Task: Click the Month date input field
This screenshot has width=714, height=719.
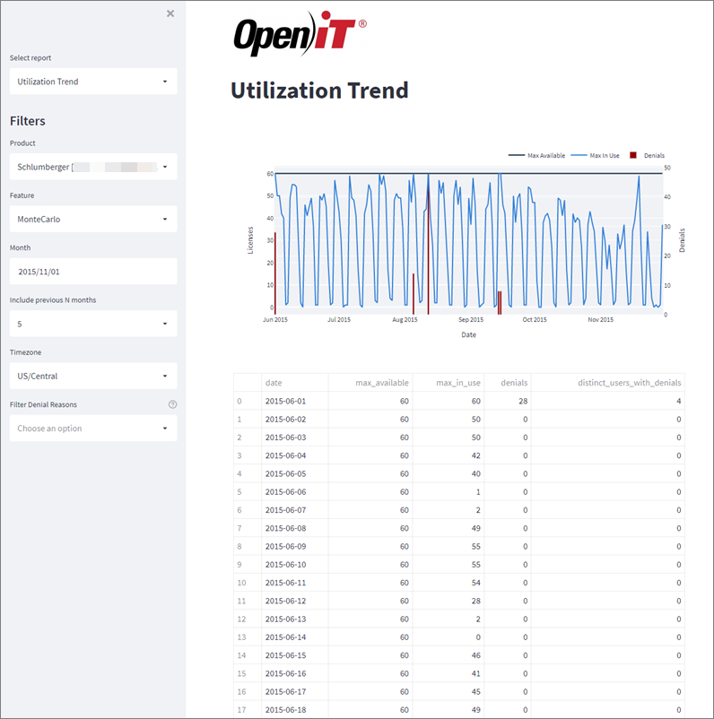Action: [93, 271]
